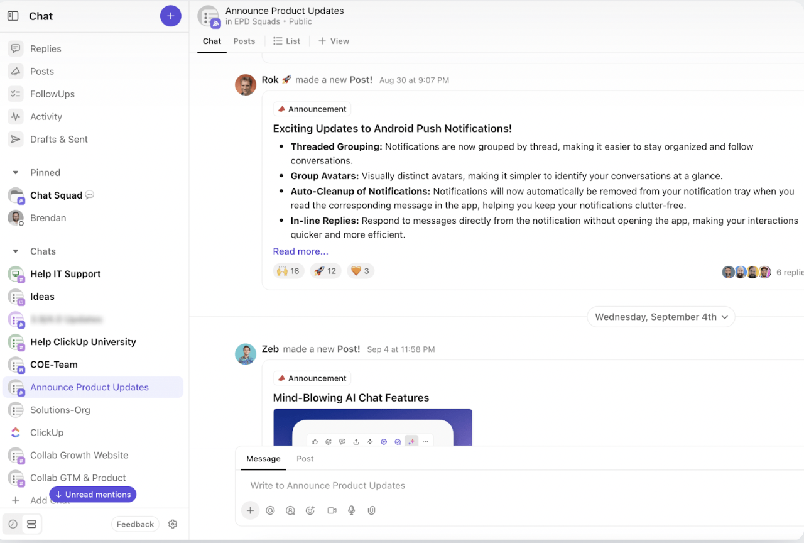Switch to the Chat tab
The height and width of the screenshot is (543, 804).
(212, 41)
